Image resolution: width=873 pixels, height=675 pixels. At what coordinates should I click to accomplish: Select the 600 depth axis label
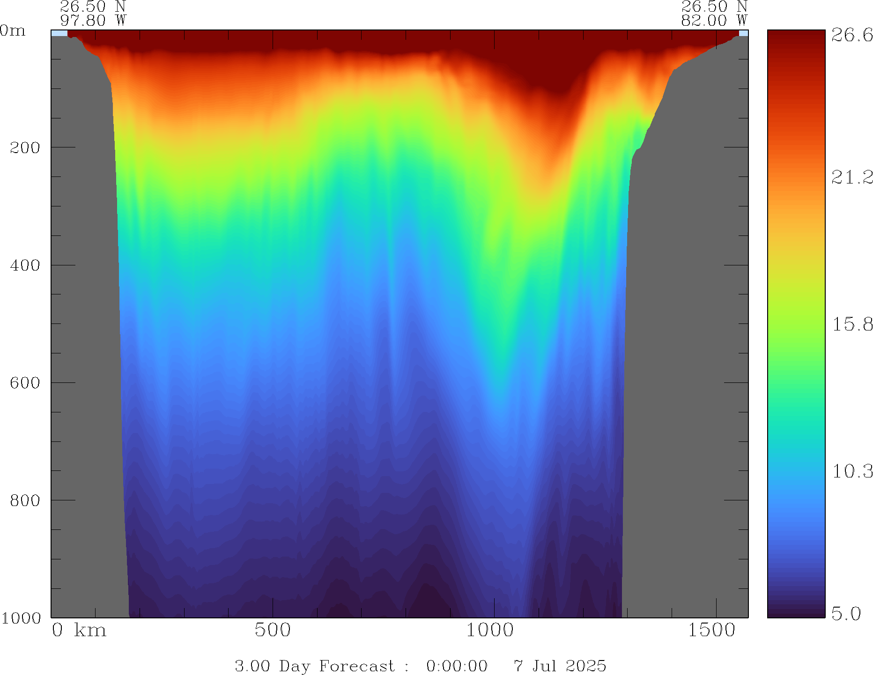(25, 383)
